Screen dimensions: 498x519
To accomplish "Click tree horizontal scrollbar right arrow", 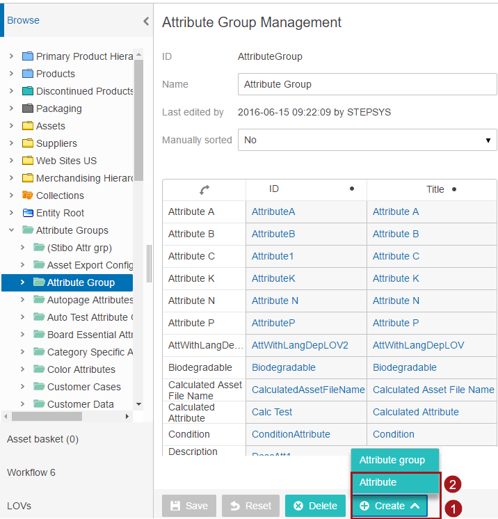I will pos(127,416).
